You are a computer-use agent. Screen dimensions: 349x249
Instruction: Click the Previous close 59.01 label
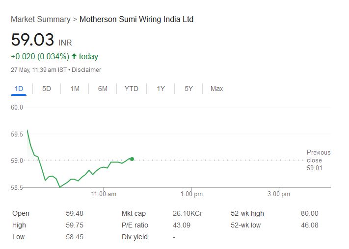tap(318, 160)
